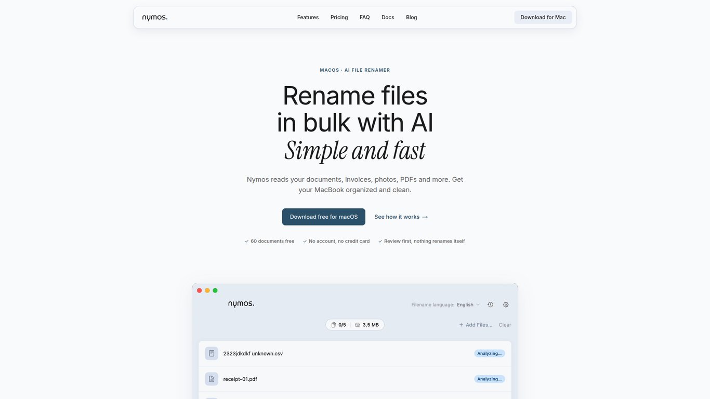Viewport: 710px width, 399px height.
Task: Open the history clock icon
Action: [490, 305]
